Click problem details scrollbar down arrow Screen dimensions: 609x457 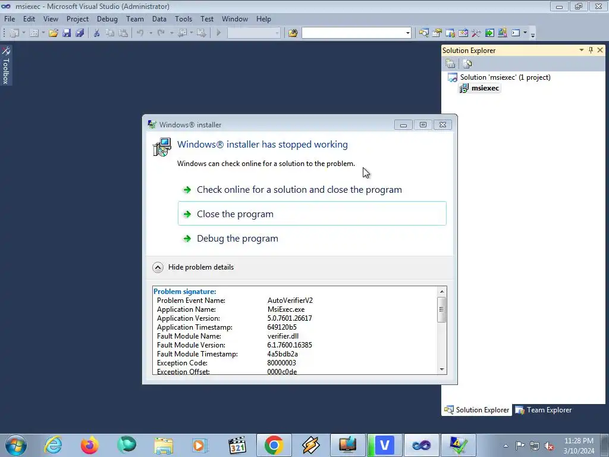442,370
